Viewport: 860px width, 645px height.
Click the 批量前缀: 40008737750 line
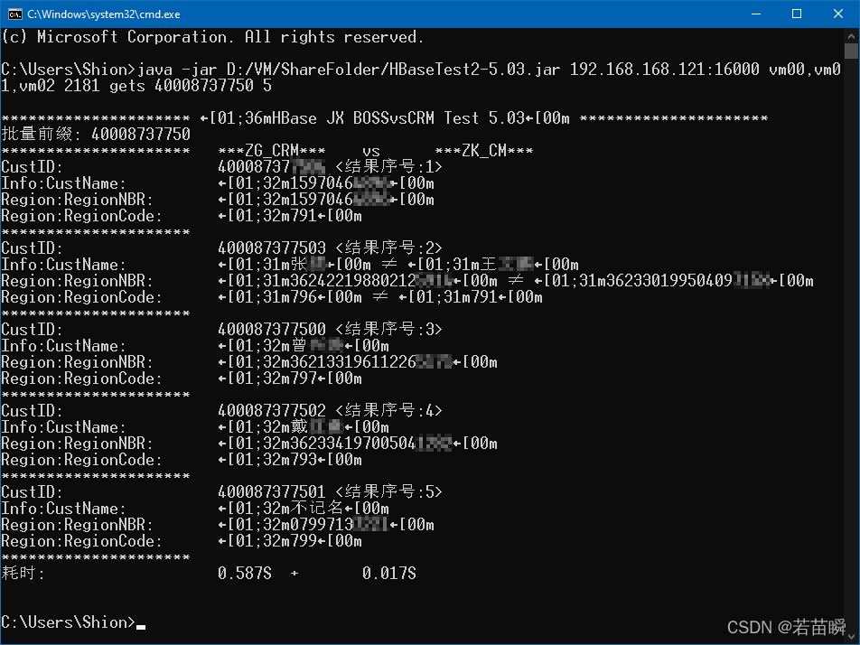point(96,135)
